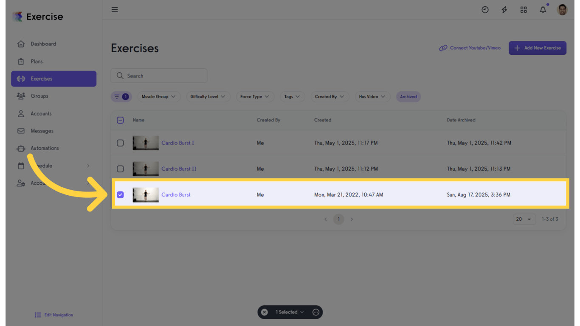The image size is (580, 326).
Task: Open the page size dropdown showing 20
Action: point(524,219)
